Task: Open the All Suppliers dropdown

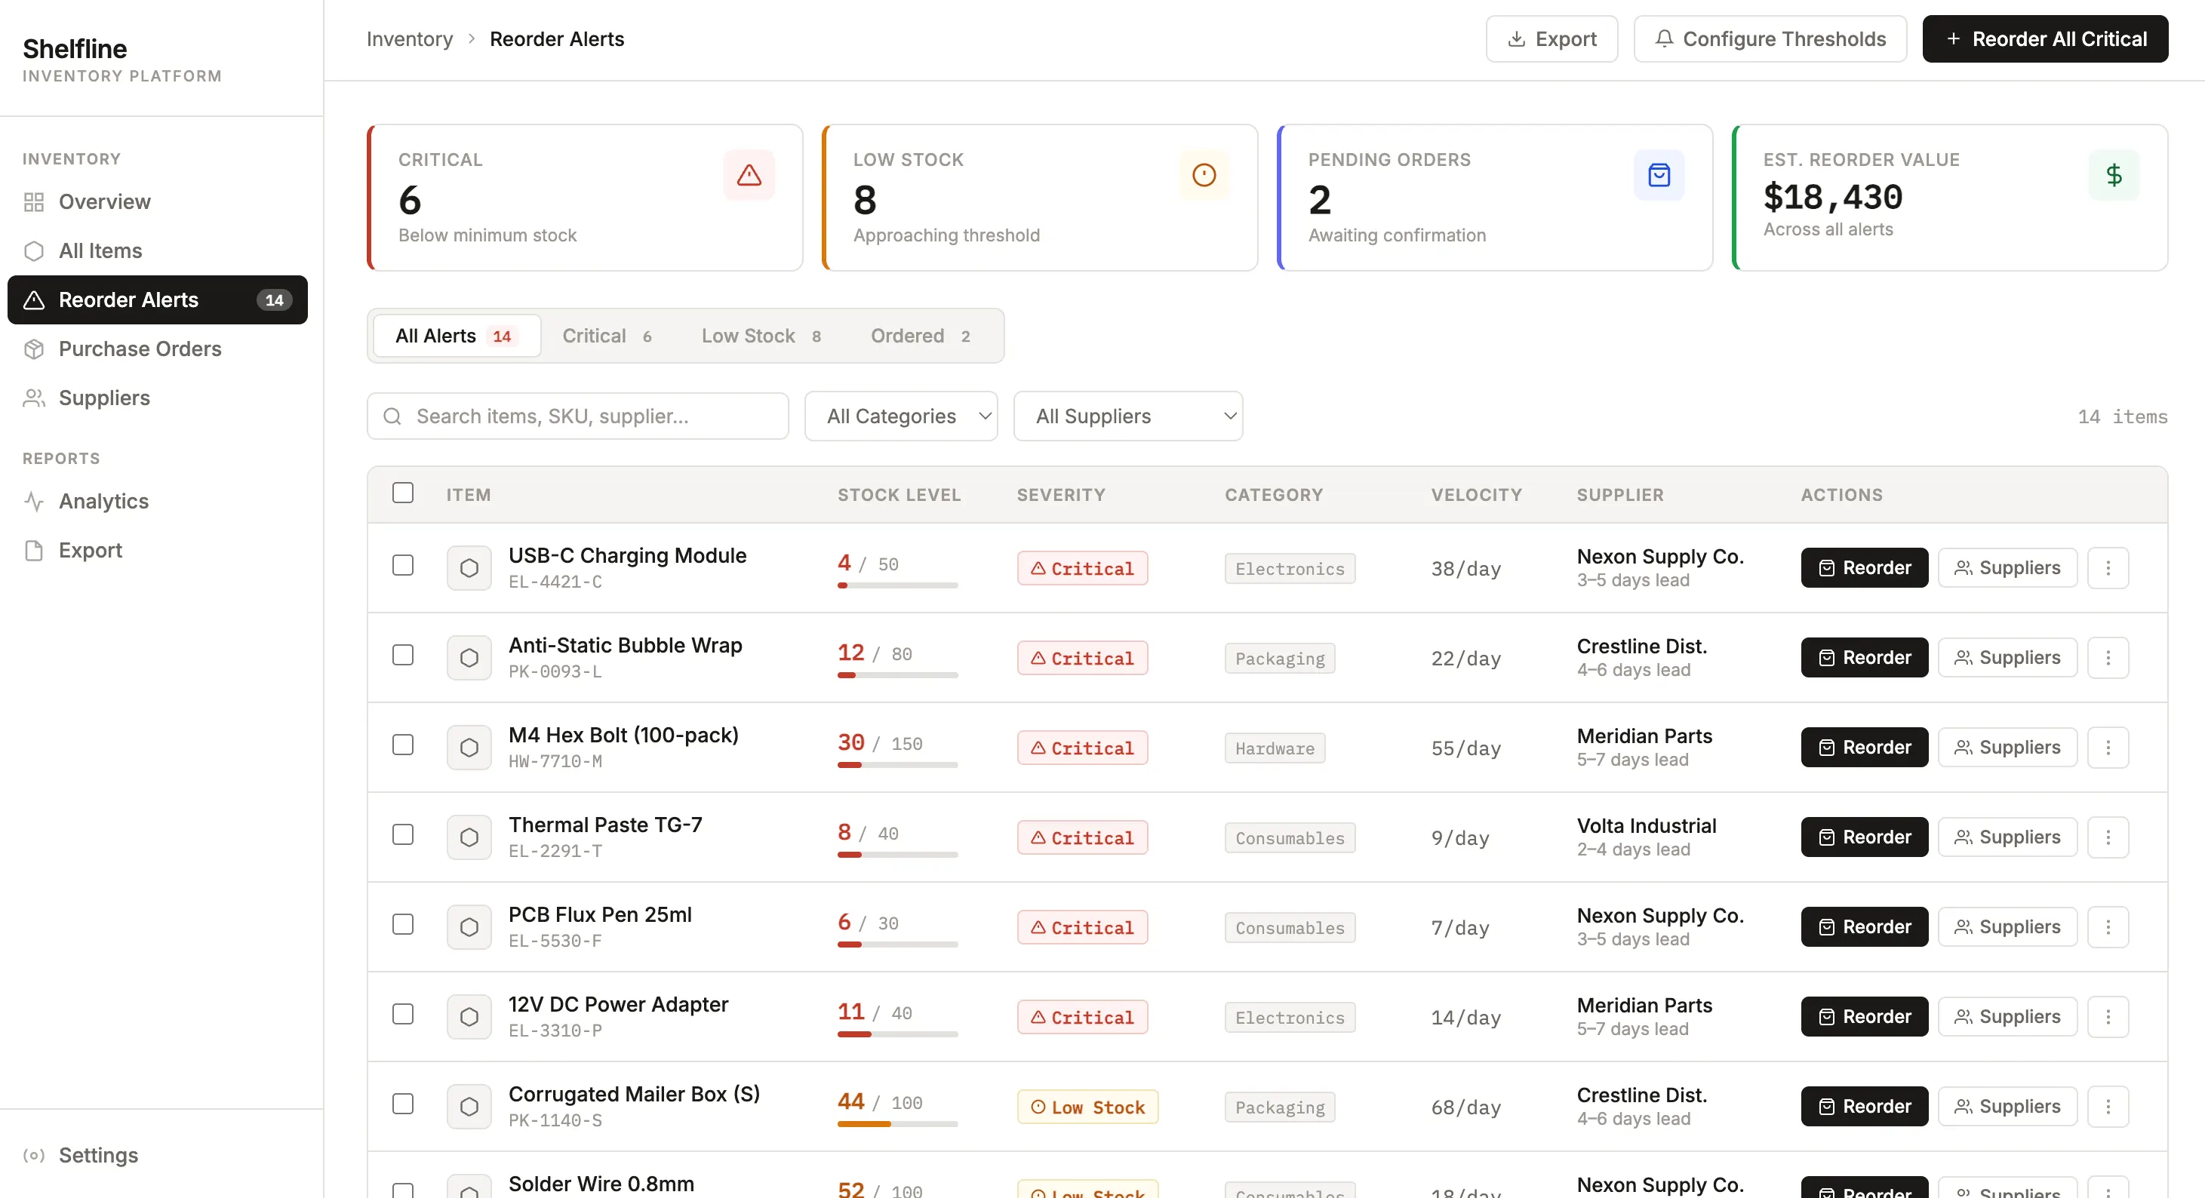Action: 1127,416
